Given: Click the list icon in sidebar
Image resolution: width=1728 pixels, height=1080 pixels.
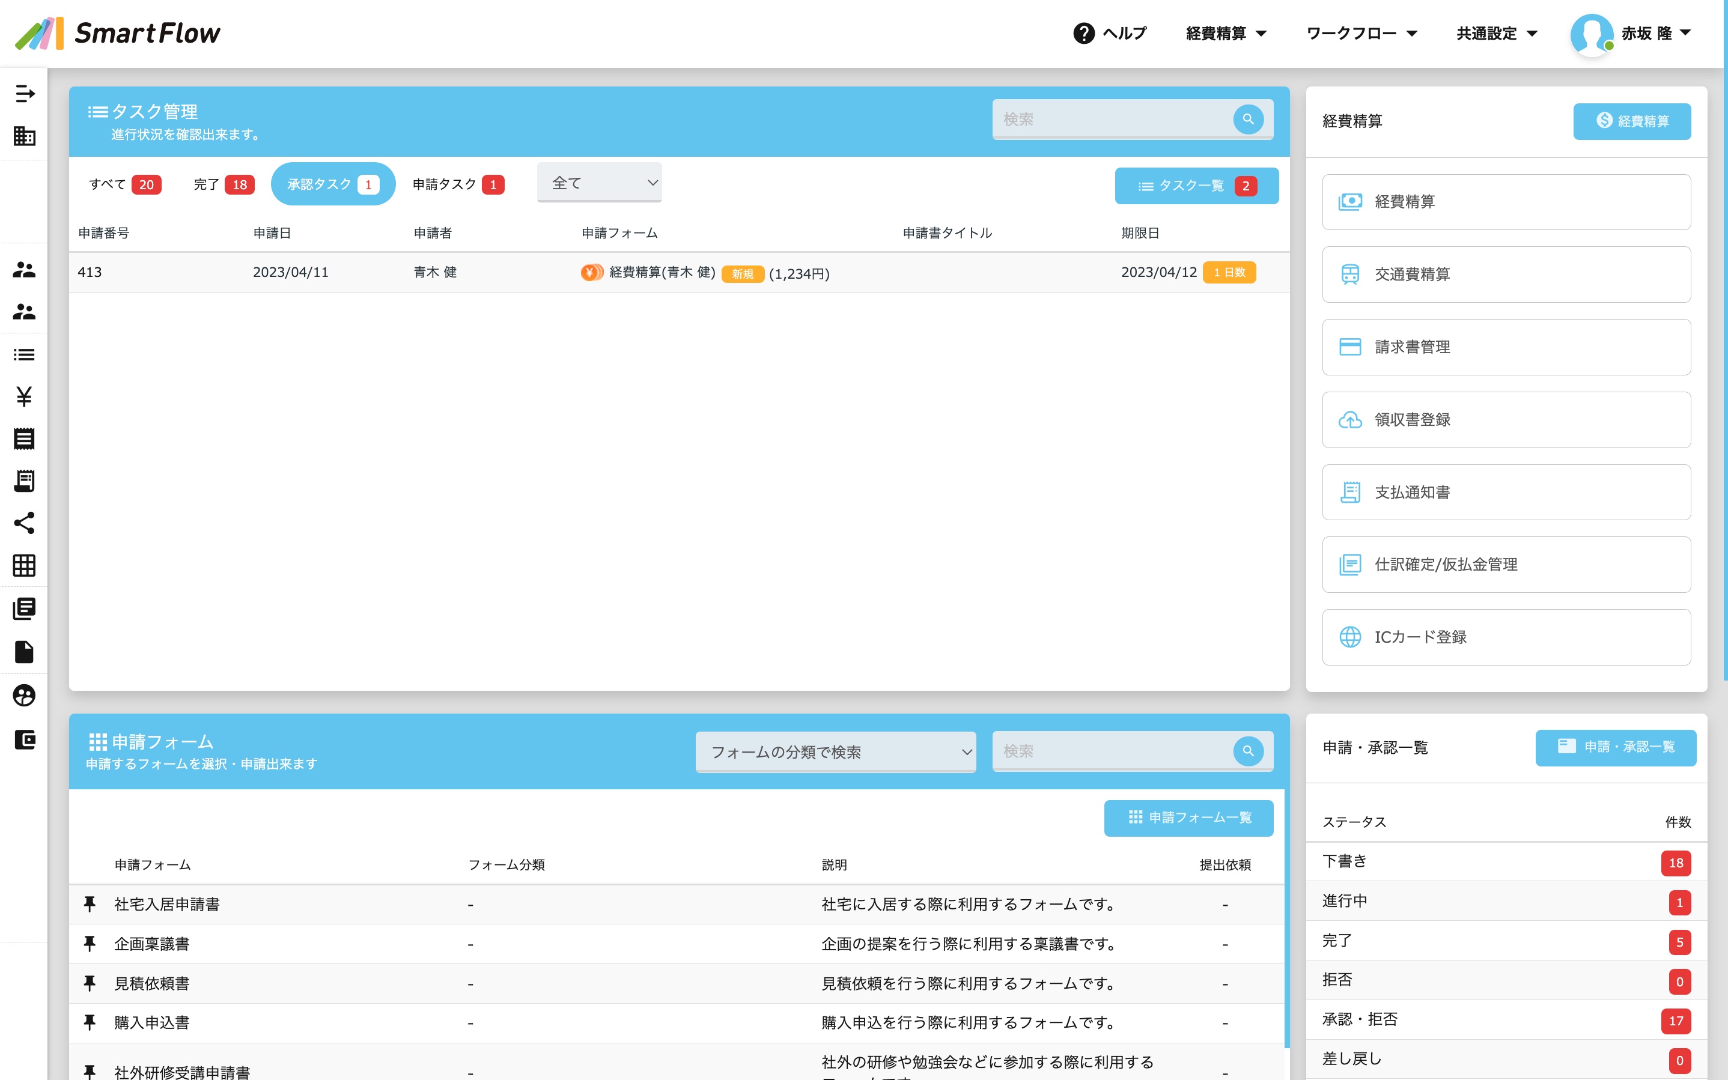Looking at the screenshot, I should tap(24, 354).
